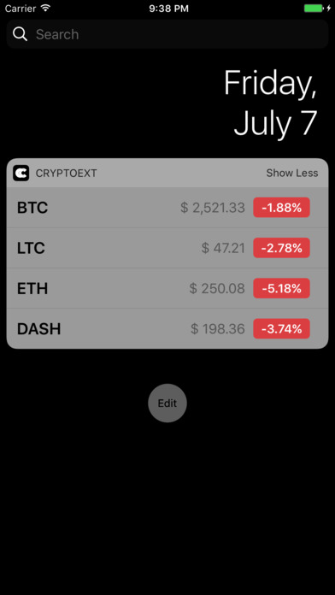
Task: Tap the BTC price $ 2,521.33
Action: 213,208
